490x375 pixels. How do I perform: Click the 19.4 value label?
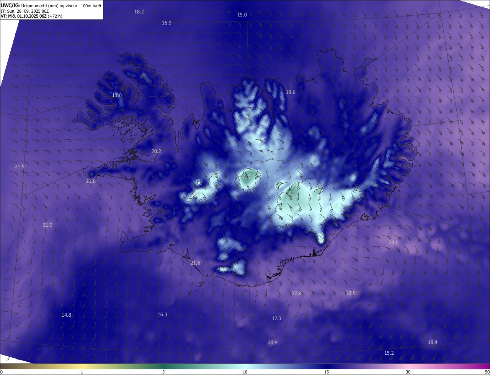(433, 342)
